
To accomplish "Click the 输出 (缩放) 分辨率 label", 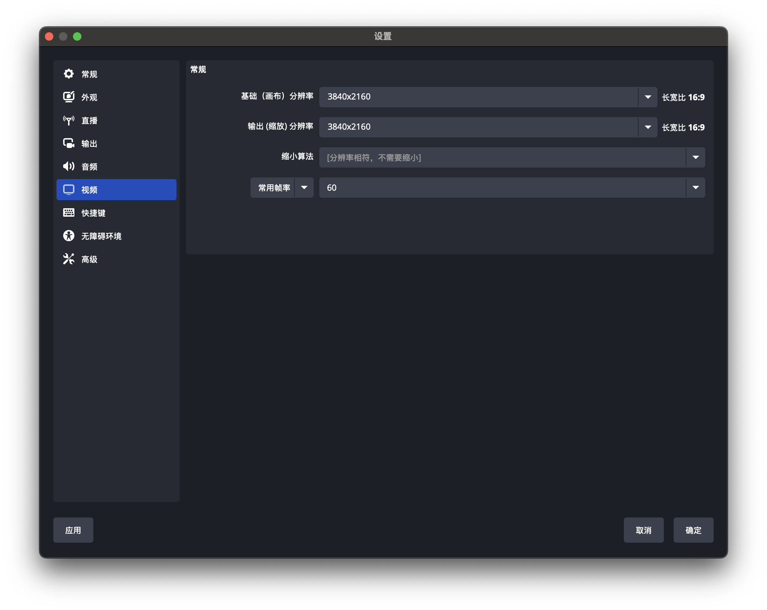I will click(280, 127).
